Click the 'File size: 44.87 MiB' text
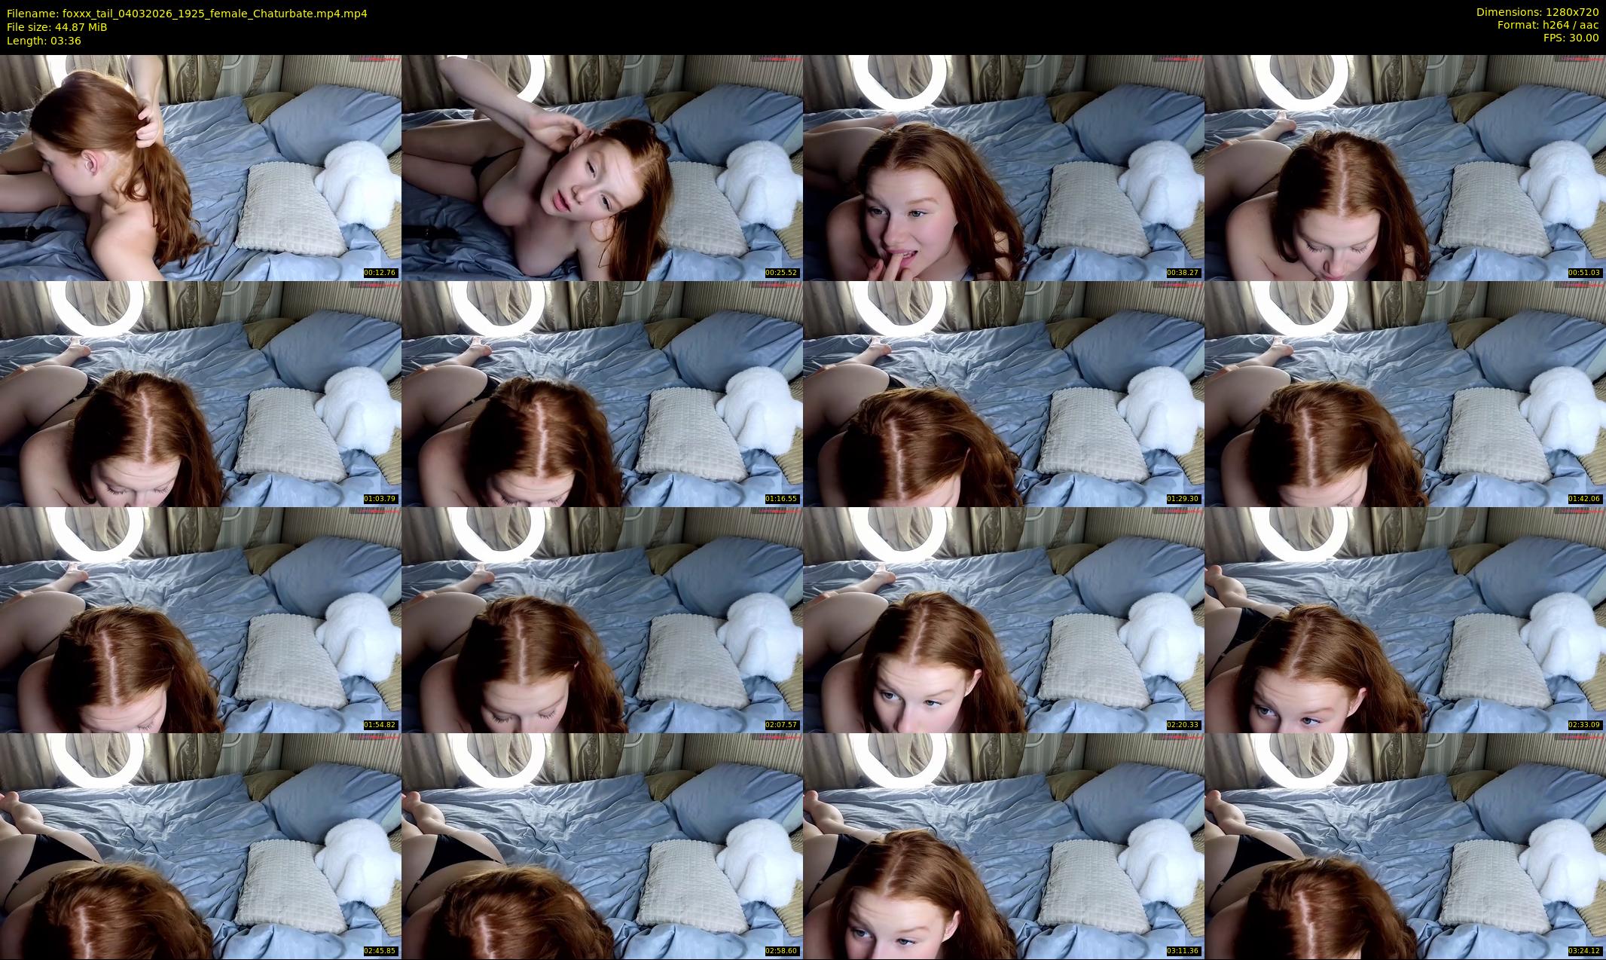This screenshot has height=960, width=1606. click(56, 27)
